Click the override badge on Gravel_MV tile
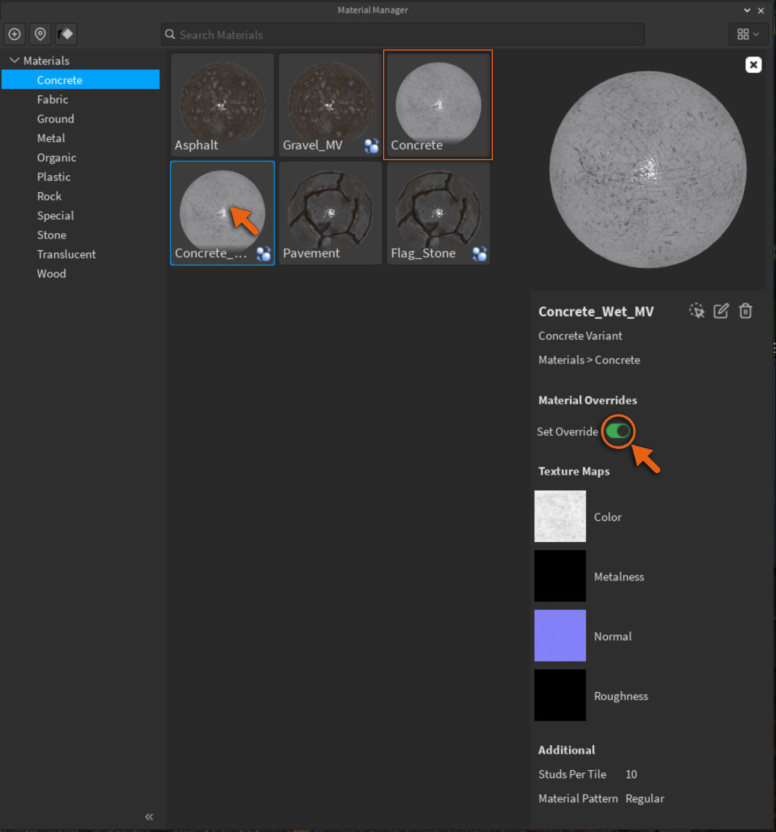 pos(371,146)
